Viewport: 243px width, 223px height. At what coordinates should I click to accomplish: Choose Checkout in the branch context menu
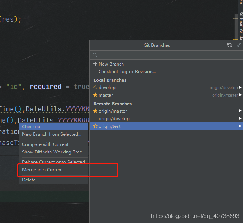pyautogui.click(x=54, y=126)
